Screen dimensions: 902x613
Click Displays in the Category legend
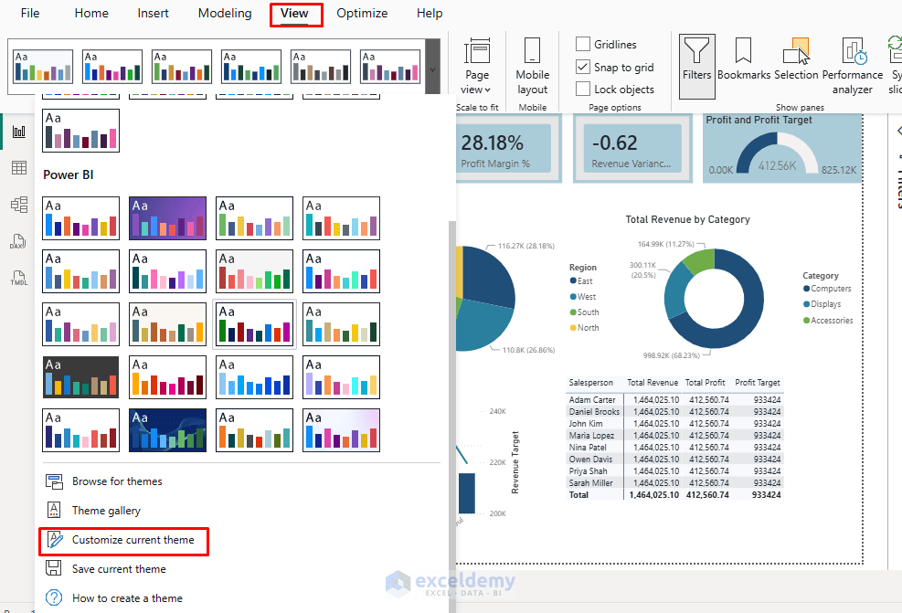click(x=822, y=304)
